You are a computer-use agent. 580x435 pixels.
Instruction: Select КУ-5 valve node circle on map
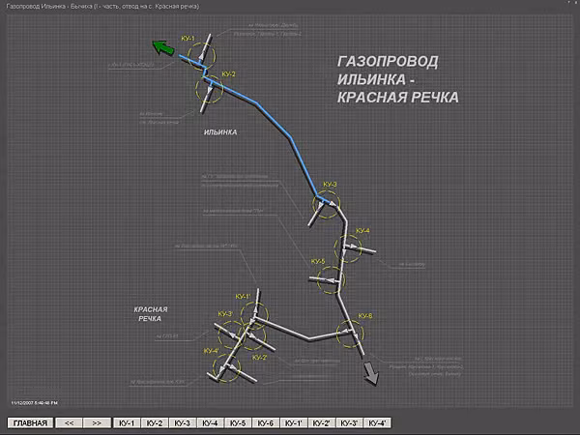pos(331,280)
